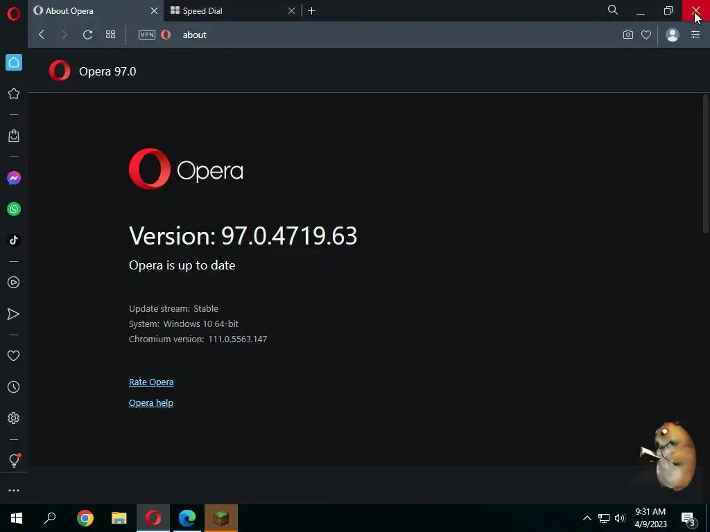
Task: Go back with the back arrow
Action: click(41, 35)
